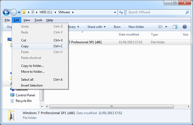Select Cut in the Edit menu

point(23,40)
